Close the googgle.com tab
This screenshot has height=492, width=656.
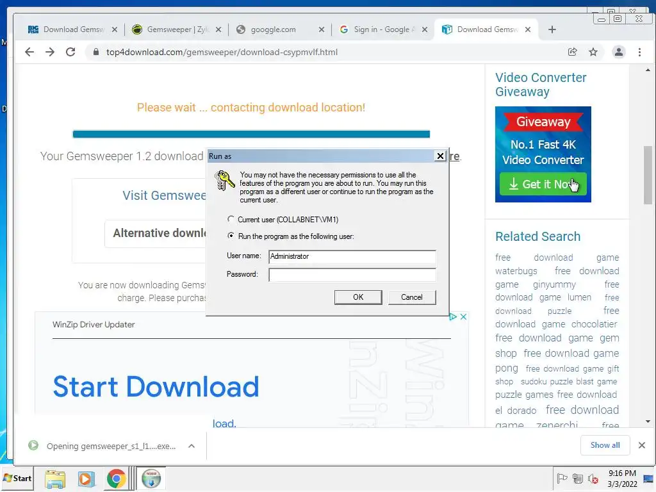coord(322,29)
